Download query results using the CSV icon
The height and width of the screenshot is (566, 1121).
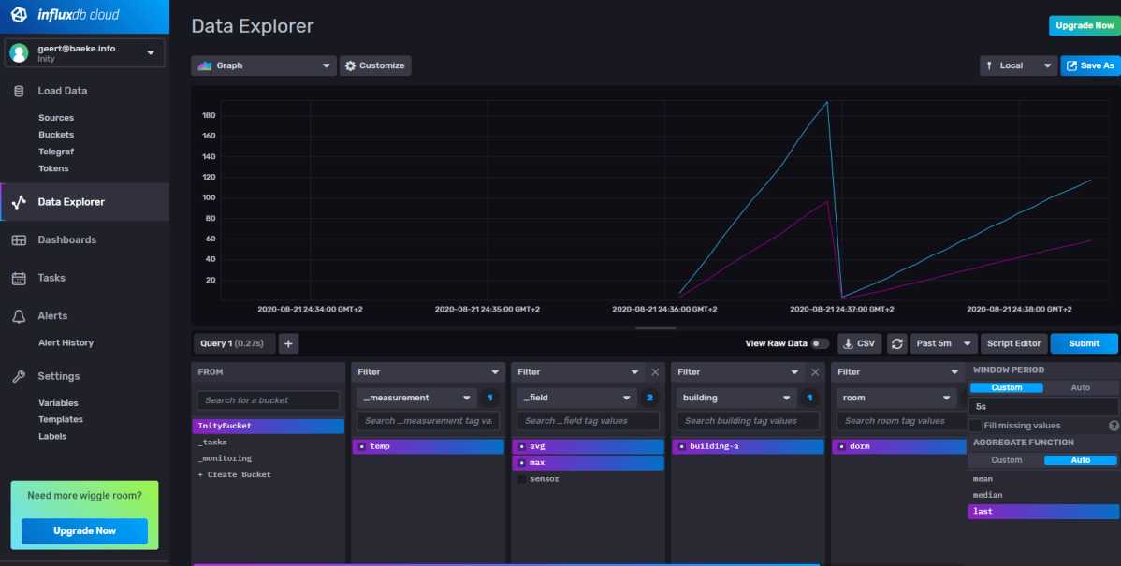859,343
